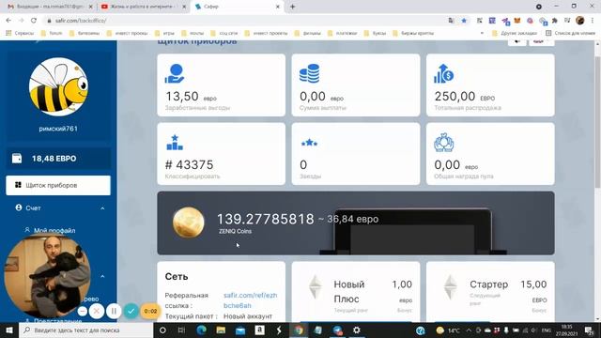Screen dimensions: 601x338
Task: Click the three stars icon
Action: [309, 143]
